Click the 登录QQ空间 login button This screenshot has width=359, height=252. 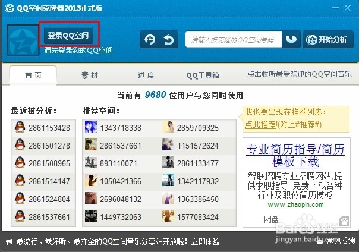point(68,36)
